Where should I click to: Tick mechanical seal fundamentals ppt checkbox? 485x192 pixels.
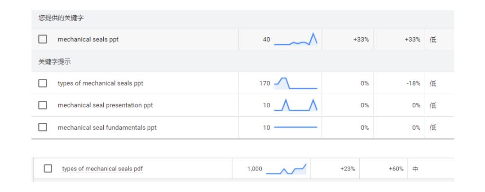point(43,128)
